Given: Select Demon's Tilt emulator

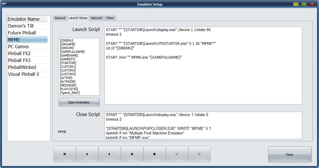Looking at the screenshot, I should (x=27, y=26).
